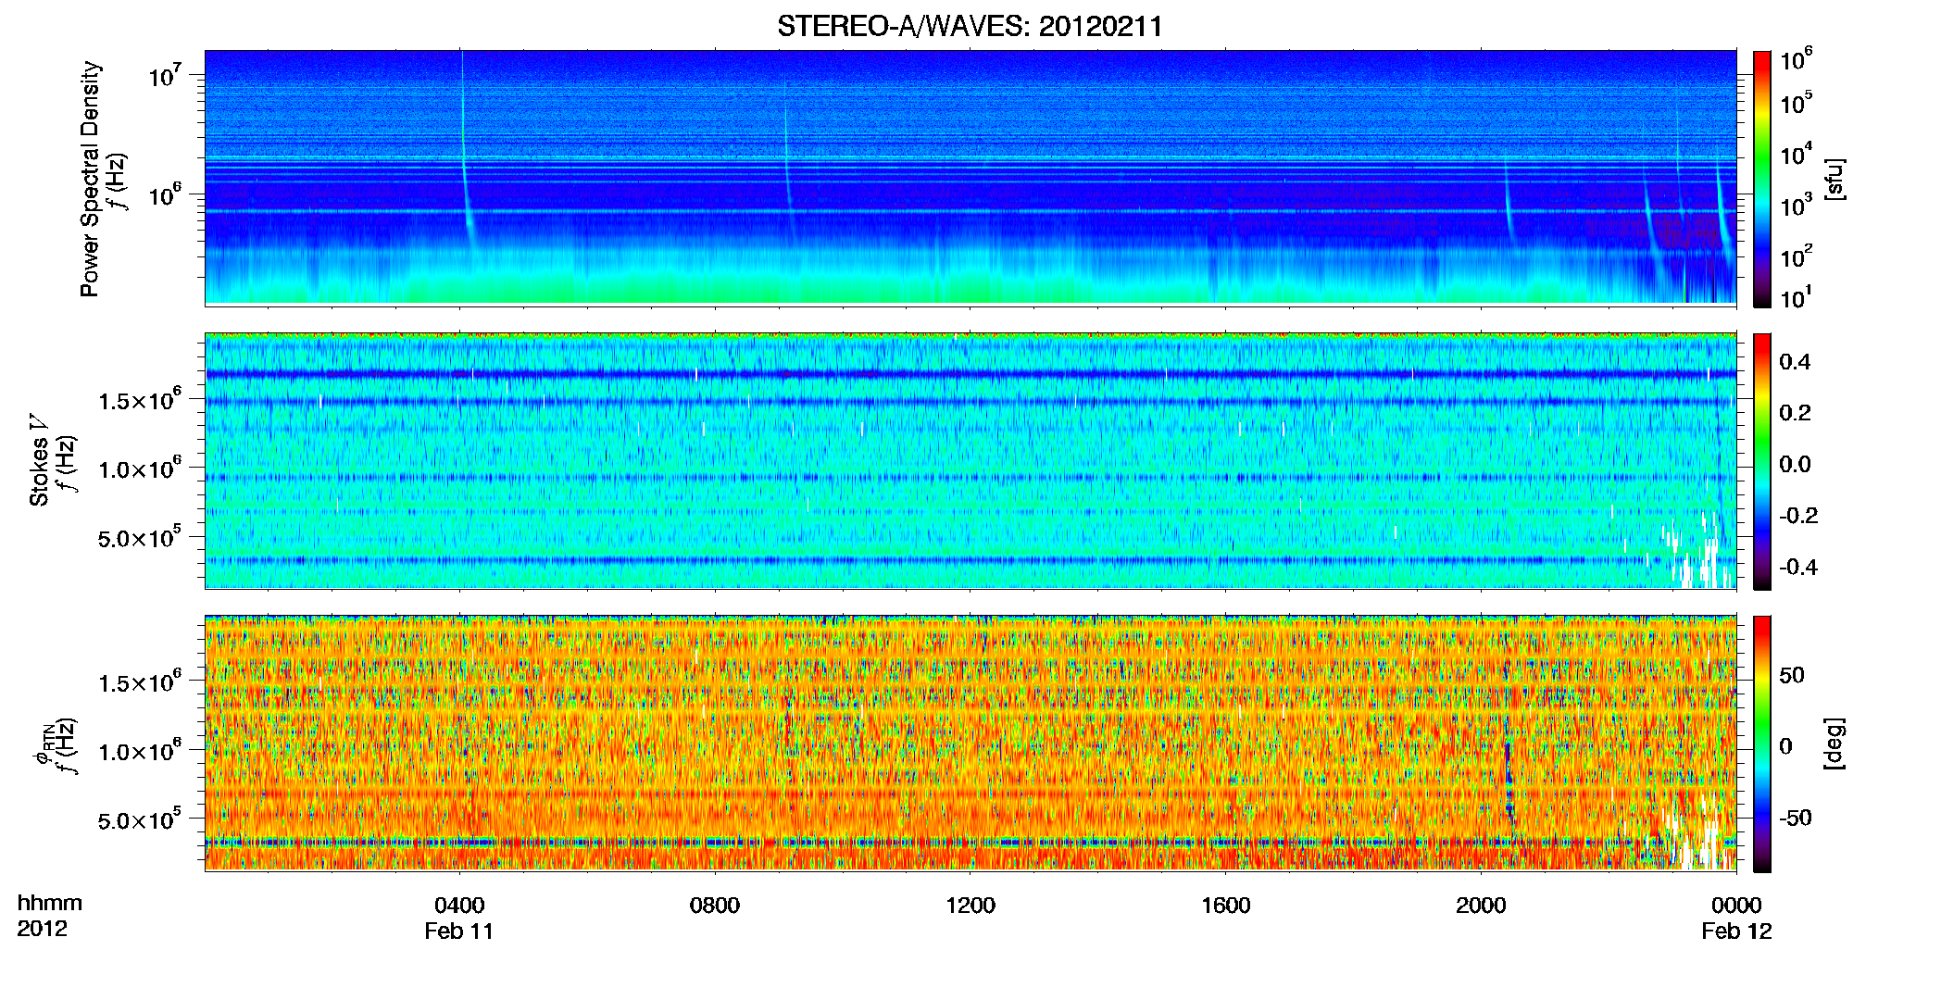Click the φ RTN degree colorbar

point(1762,744)
